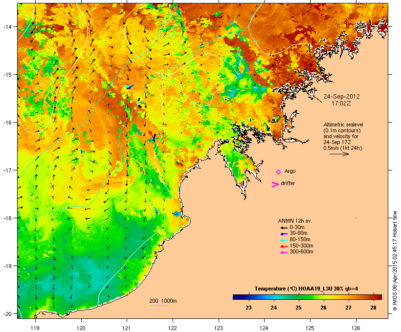Click the 'Argo' legend label
Screen dimensions: 401x332
290,171
